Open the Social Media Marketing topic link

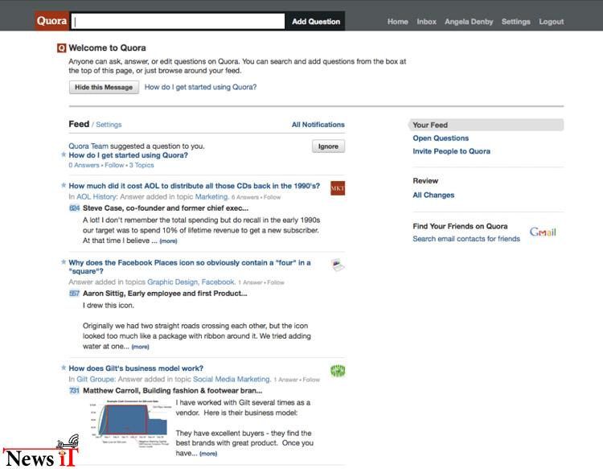coord(232,379)
